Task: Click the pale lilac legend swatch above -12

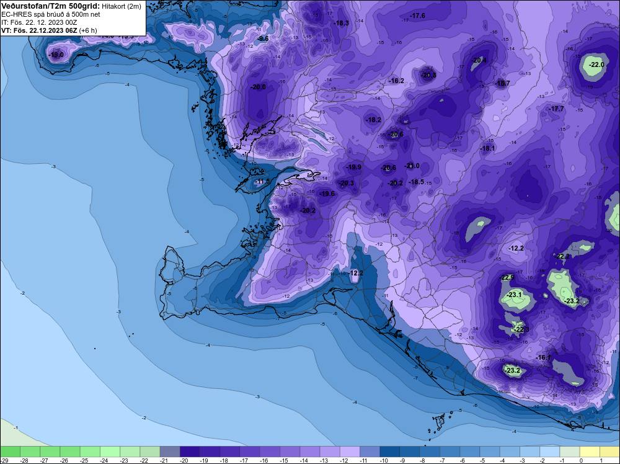Action: tap(350, 452)
